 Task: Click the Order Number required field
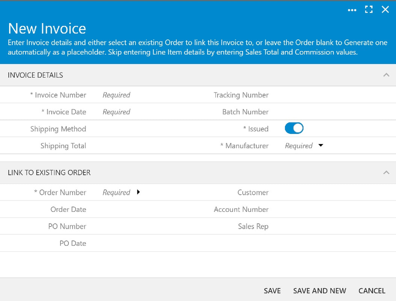click(116, 193)
